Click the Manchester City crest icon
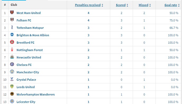This screenshot has height=104, width=182. 12,72
